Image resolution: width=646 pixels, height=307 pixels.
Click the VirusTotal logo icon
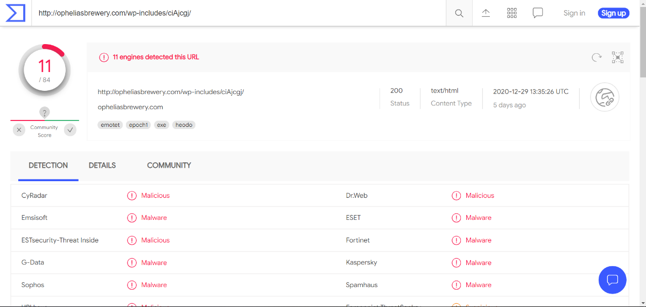click(15, 13)
